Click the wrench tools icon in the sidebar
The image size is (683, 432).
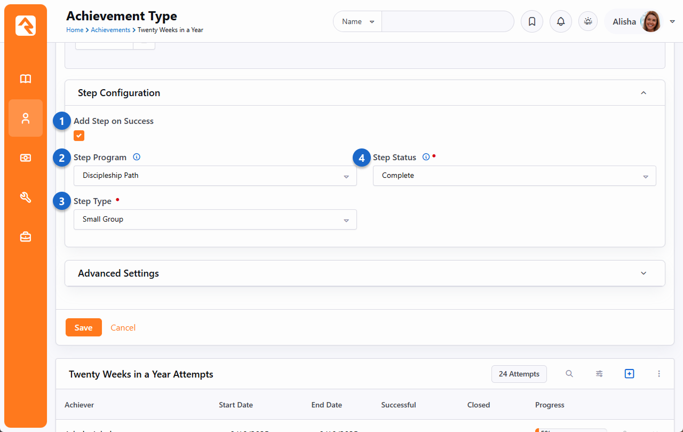26,198
